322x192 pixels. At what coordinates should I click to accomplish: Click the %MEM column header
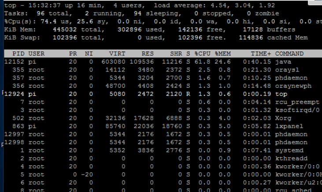223,54
